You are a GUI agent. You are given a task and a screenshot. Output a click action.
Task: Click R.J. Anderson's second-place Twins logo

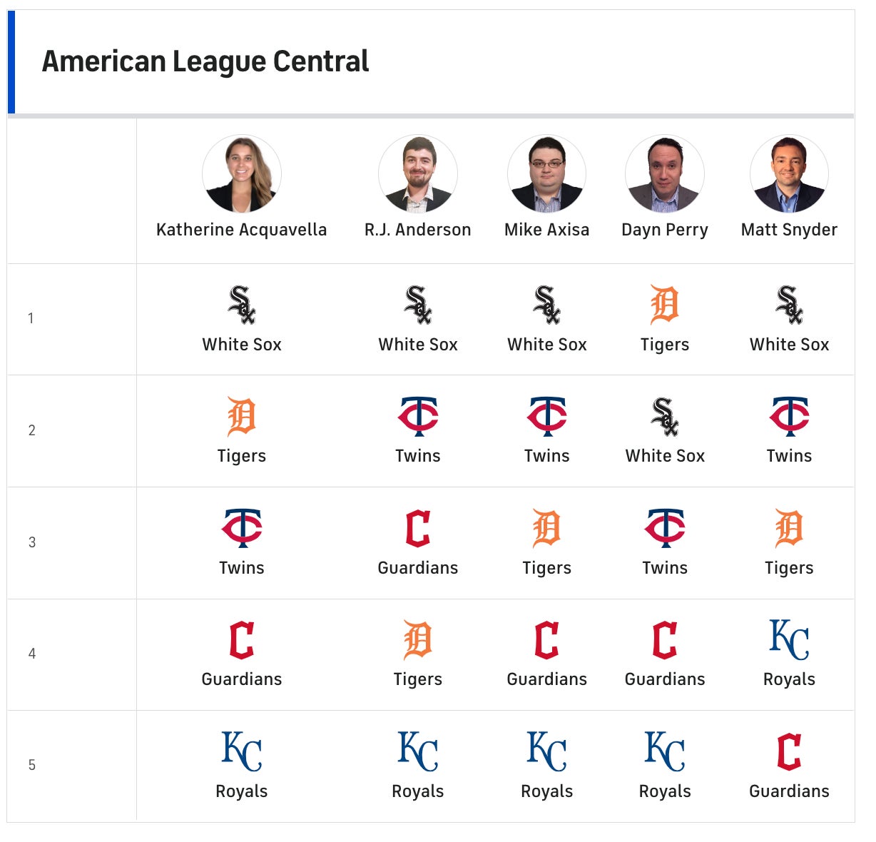point(418,416)
